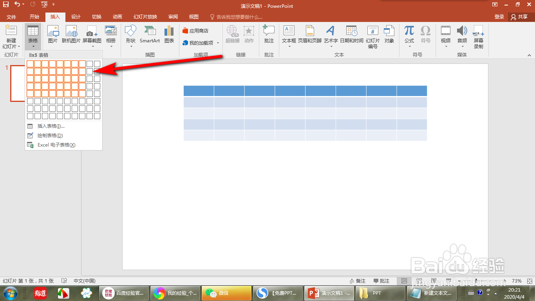Click the 73% zoom level

pos(517,281)
